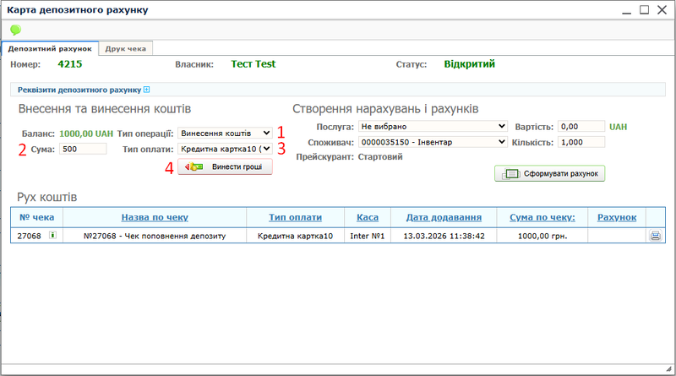Screen dimensions: 676x376
Task: Expand the 'Реквізити депозитного рахунку' plus icon
Action: pos(146,90)
